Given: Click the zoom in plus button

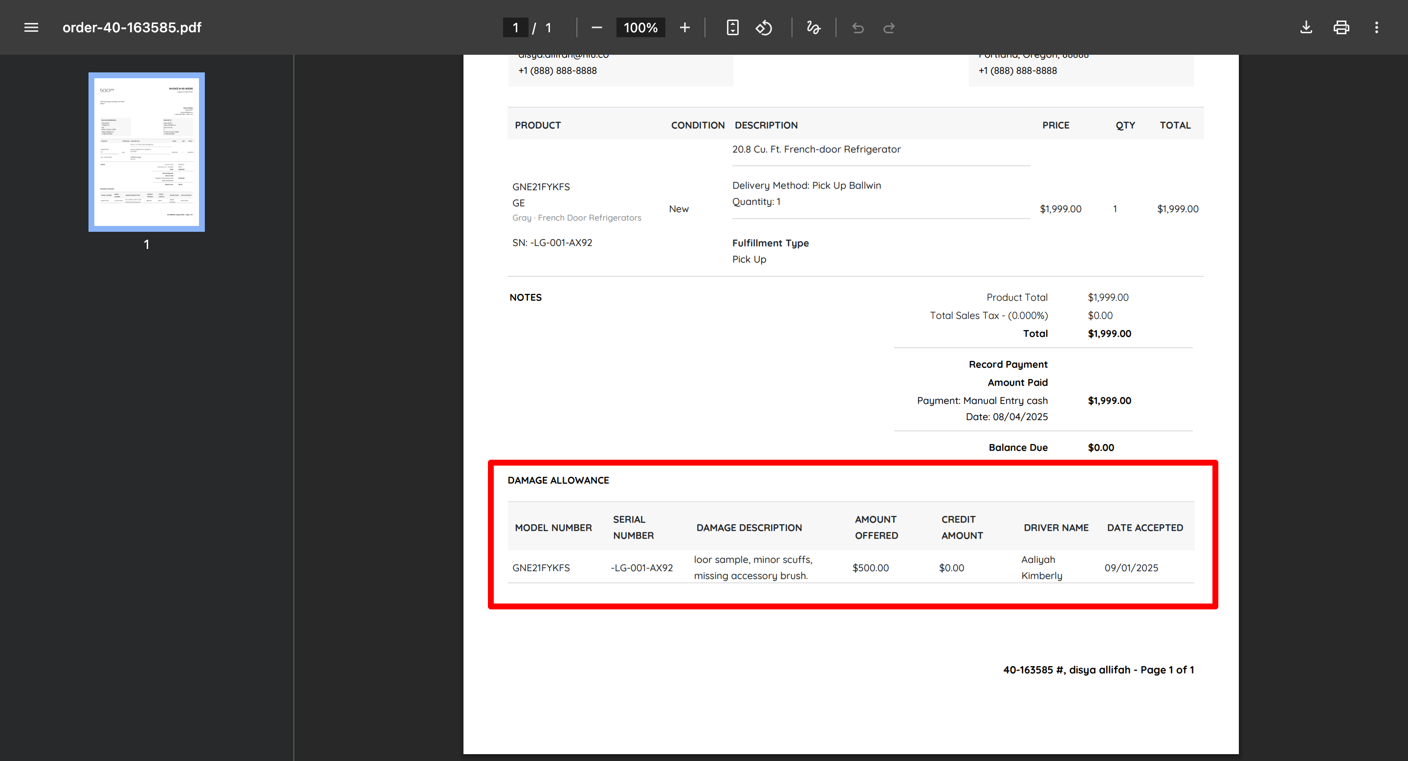Looking at the screenshot, I should tap(684, 27).
